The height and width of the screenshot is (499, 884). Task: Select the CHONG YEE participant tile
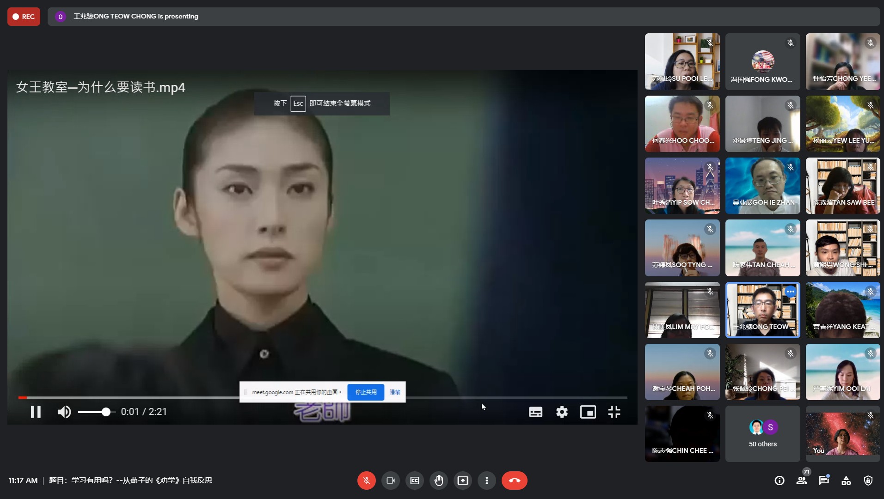tap(843, 61)
